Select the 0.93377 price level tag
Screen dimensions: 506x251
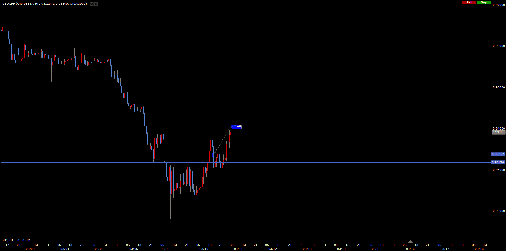(498, 154)
